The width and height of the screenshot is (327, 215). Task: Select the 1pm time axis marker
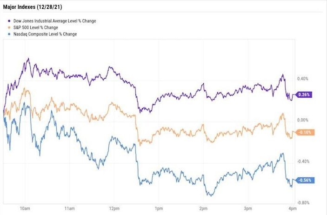[x=159, y=208]
